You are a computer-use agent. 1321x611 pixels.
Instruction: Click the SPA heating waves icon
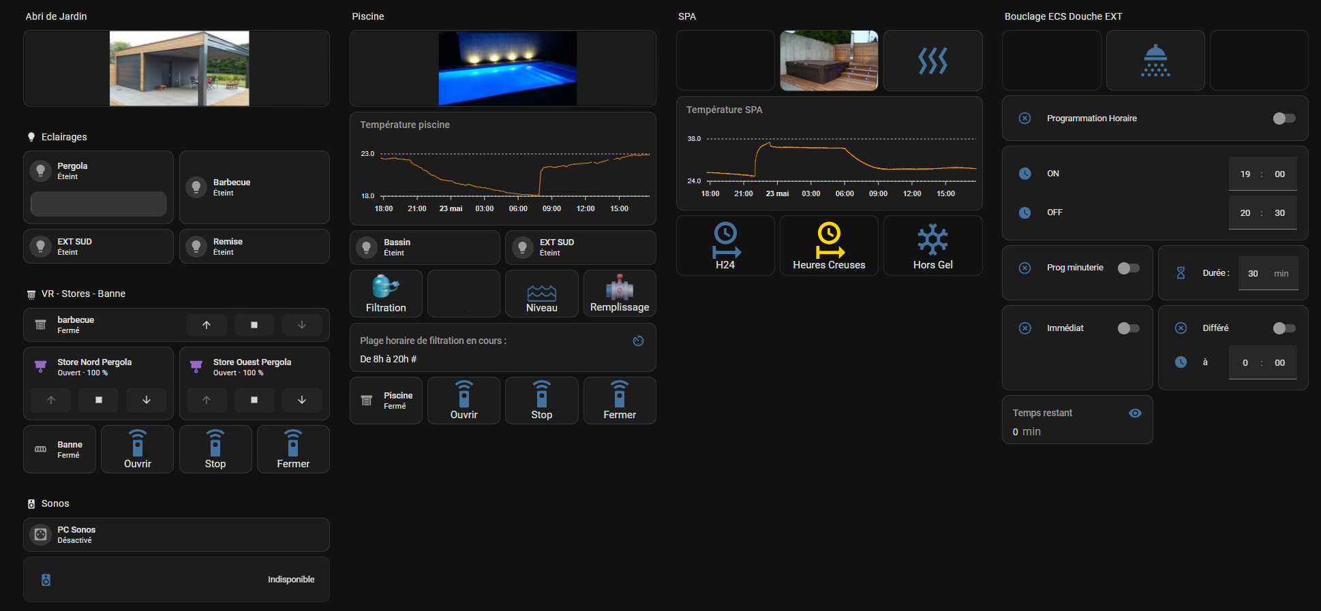click(932, 61)
